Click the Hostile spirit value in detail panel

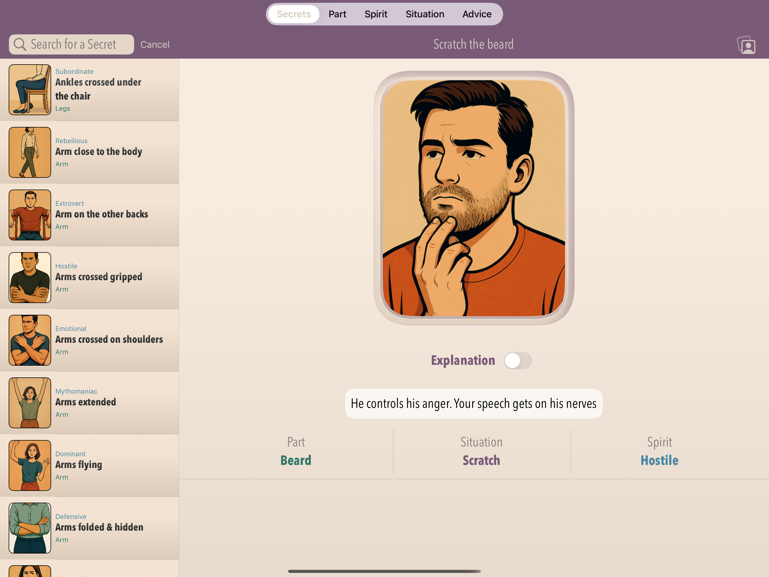pyautogui.click(x=659, y=460)
